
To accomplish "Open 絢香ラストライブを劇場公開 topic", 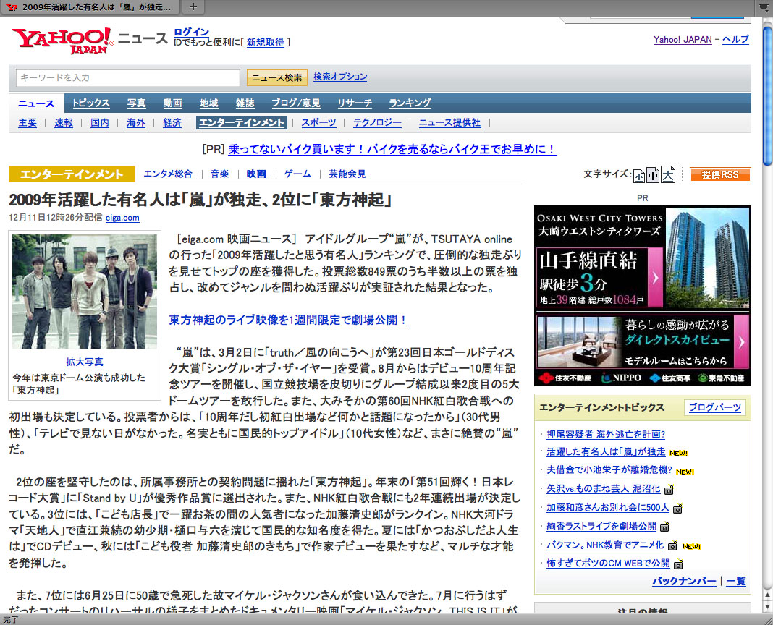I will coord(601,527).
